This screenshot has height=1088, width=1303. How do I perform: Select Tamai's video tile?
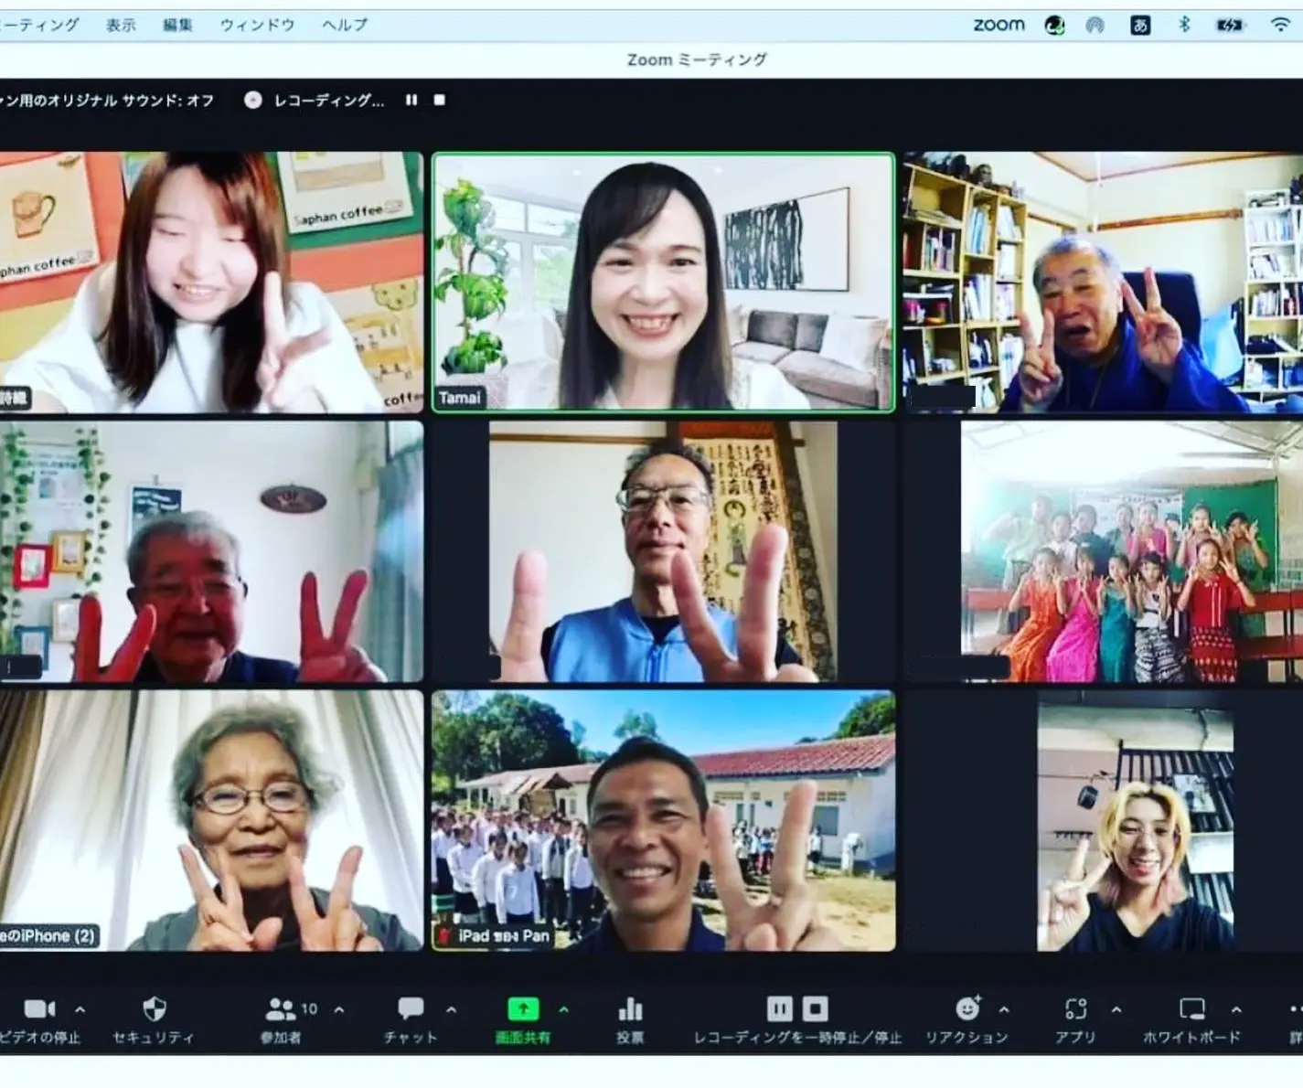[x=663, y=283]
